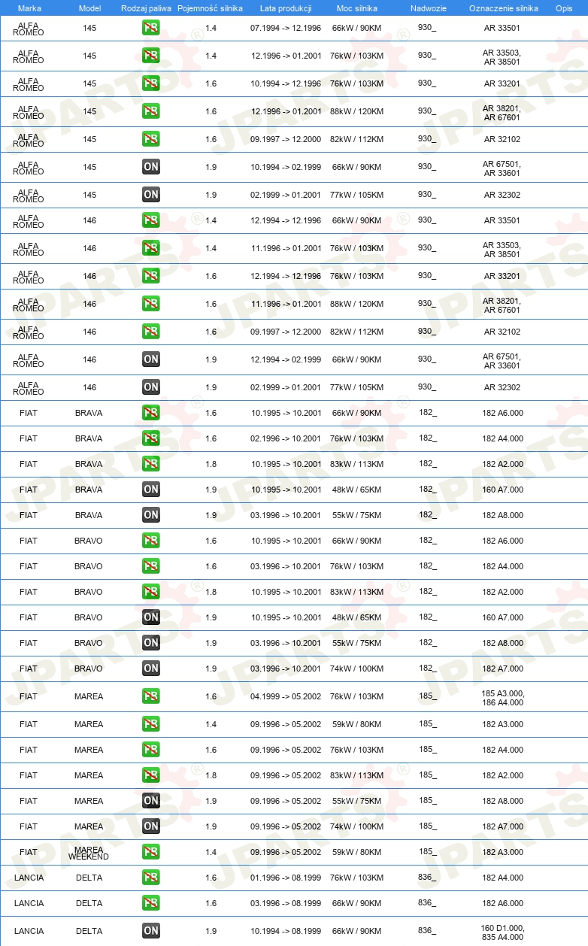
Task: Click petrol icon in Alfa 145 82kW/112KM row
Action: (x=151, y=139)
